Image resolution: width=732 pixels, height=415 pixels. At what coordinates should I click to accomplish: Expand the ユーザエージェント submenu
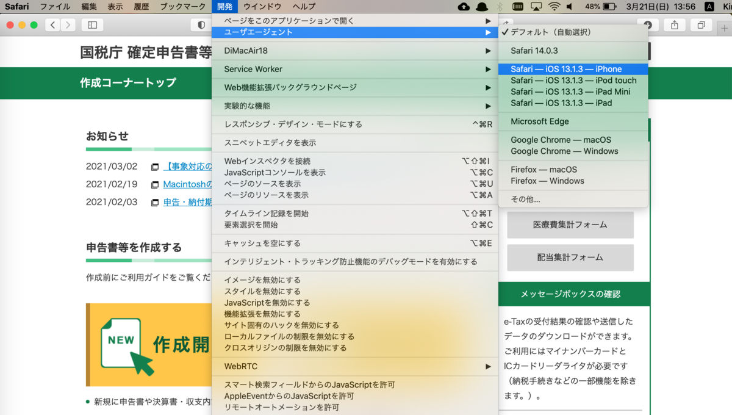(x=355, y=32)
